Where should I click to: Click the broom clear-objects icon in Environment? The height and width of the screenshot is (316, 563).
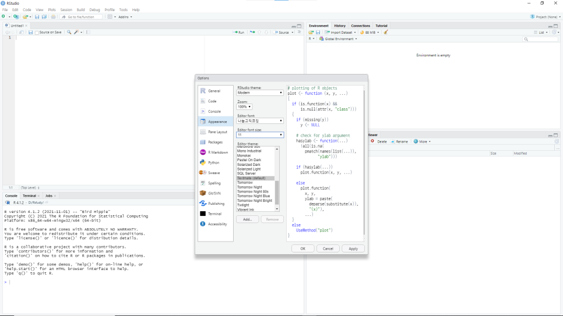tap(386, 32)
